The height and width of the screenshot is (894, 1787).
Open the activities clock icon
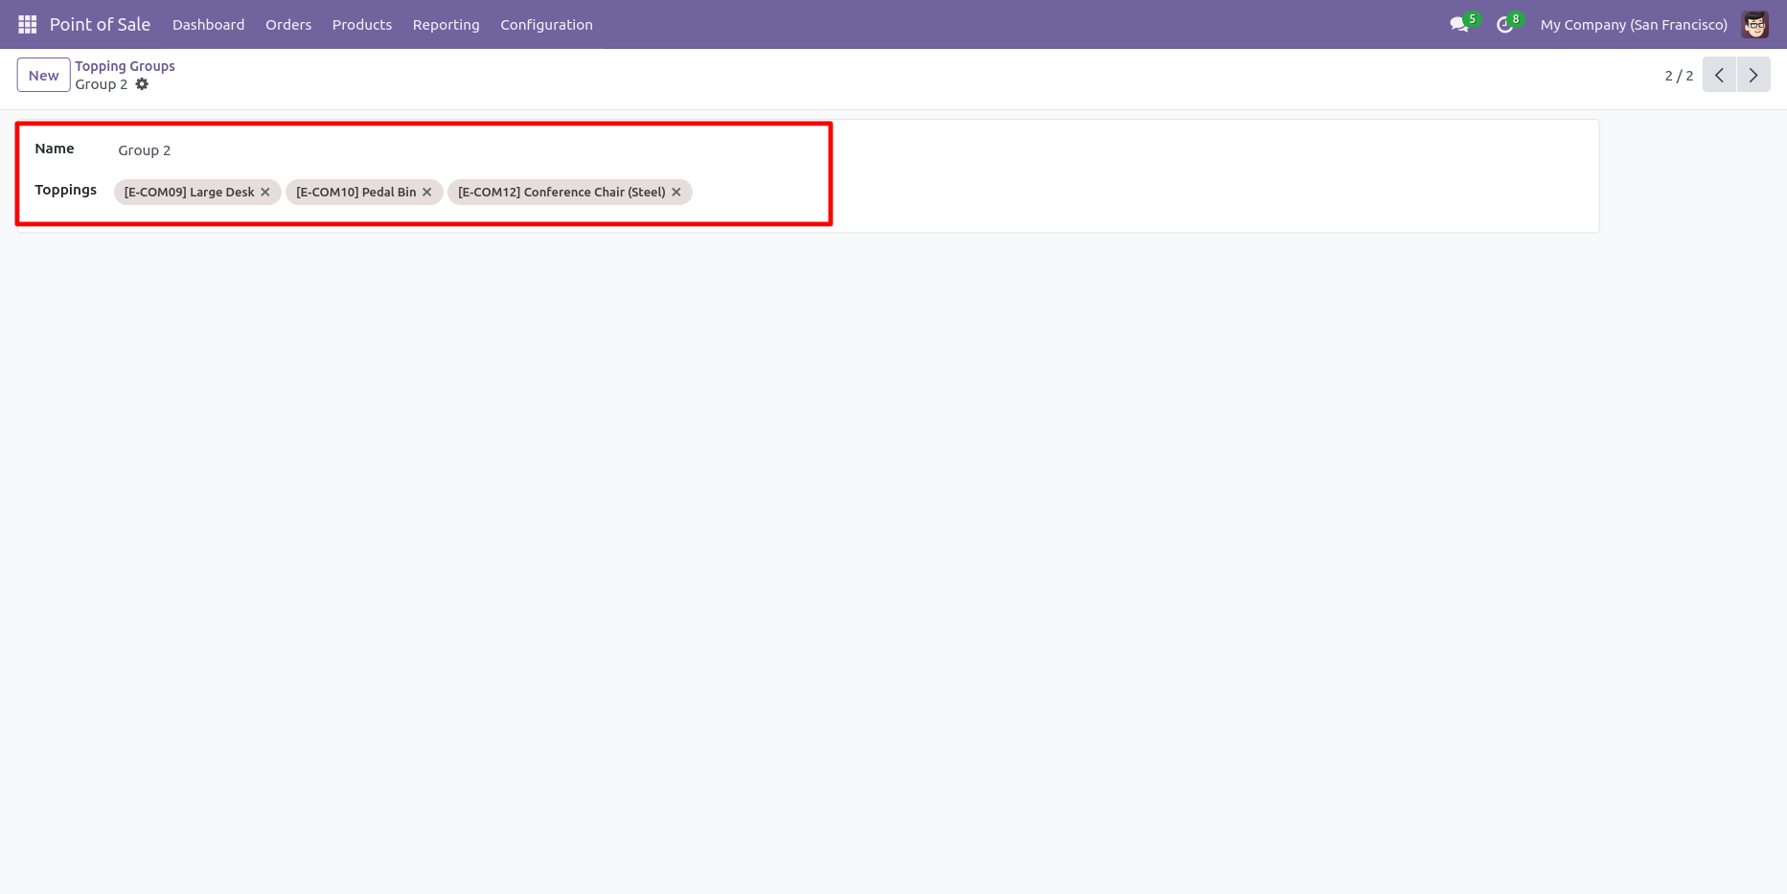(x=1505, y=24)
